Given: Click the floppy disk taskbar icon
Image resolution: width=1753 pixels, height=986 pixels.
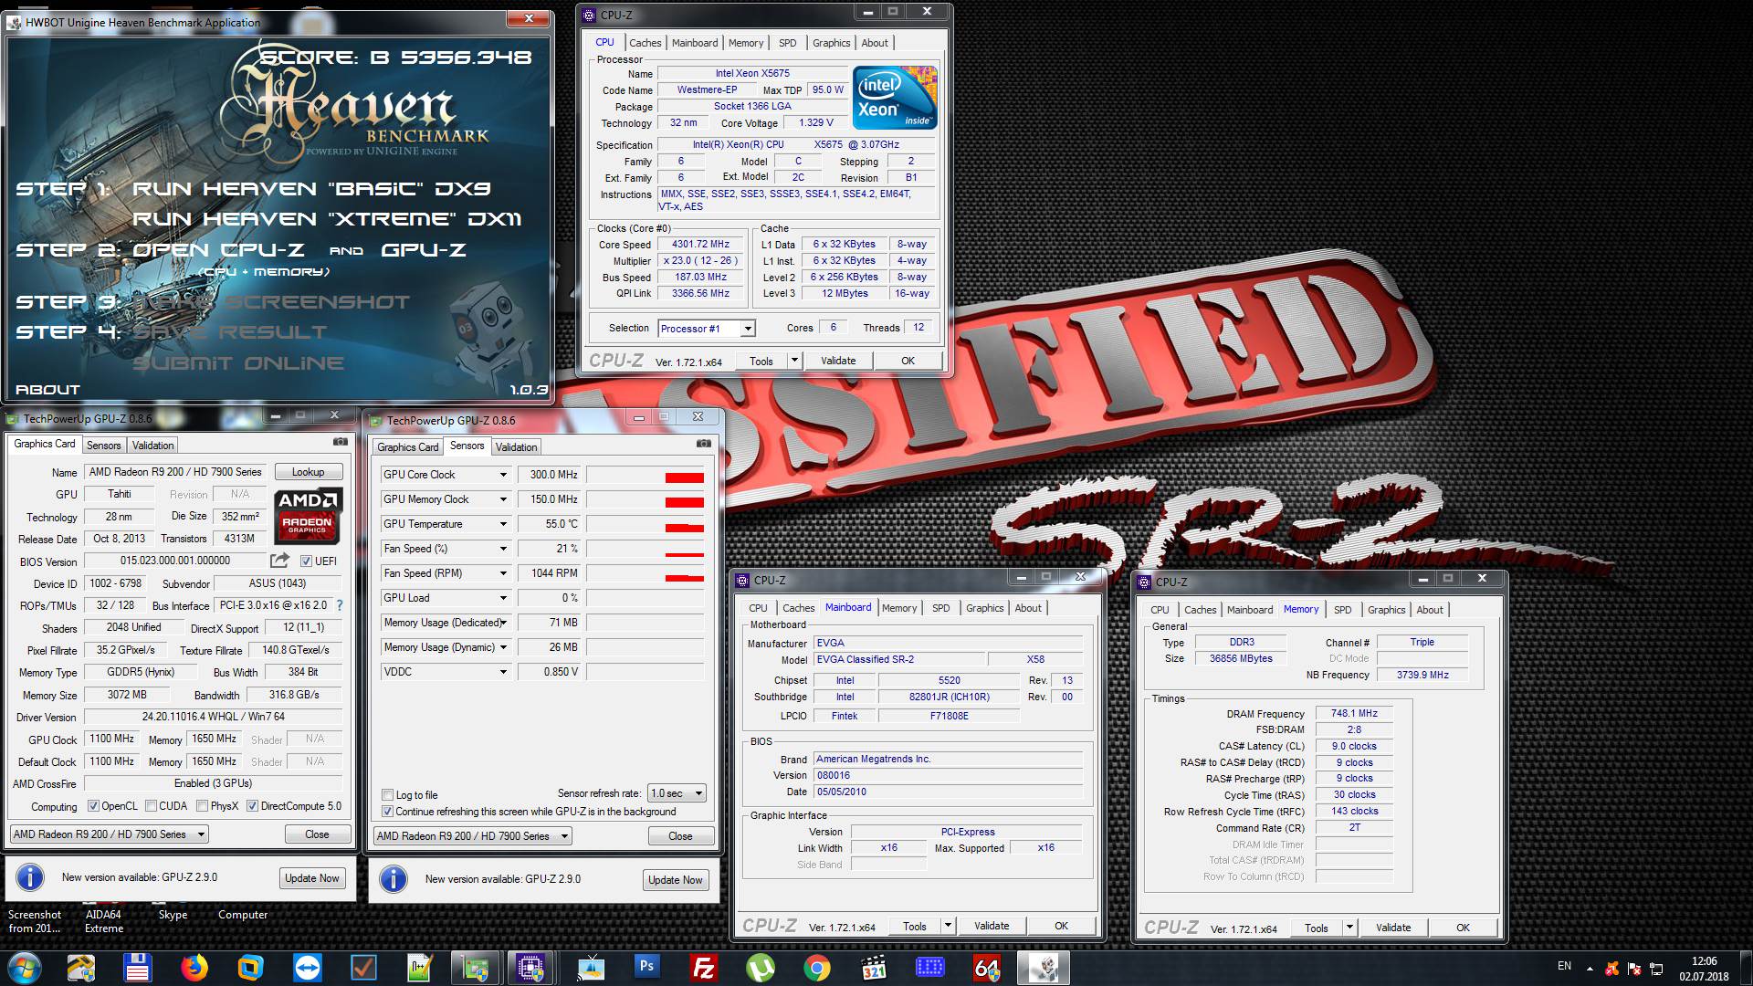Looking at the screenshot, I should (x=137, y=967).
